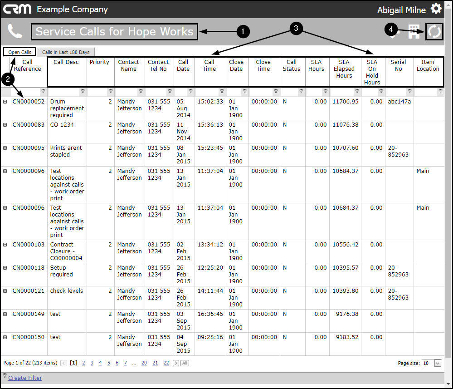Image resolution: width=453 pixels, height=389 pixels.
Task: Click the All pages button
Action: (x=185, y=363)
